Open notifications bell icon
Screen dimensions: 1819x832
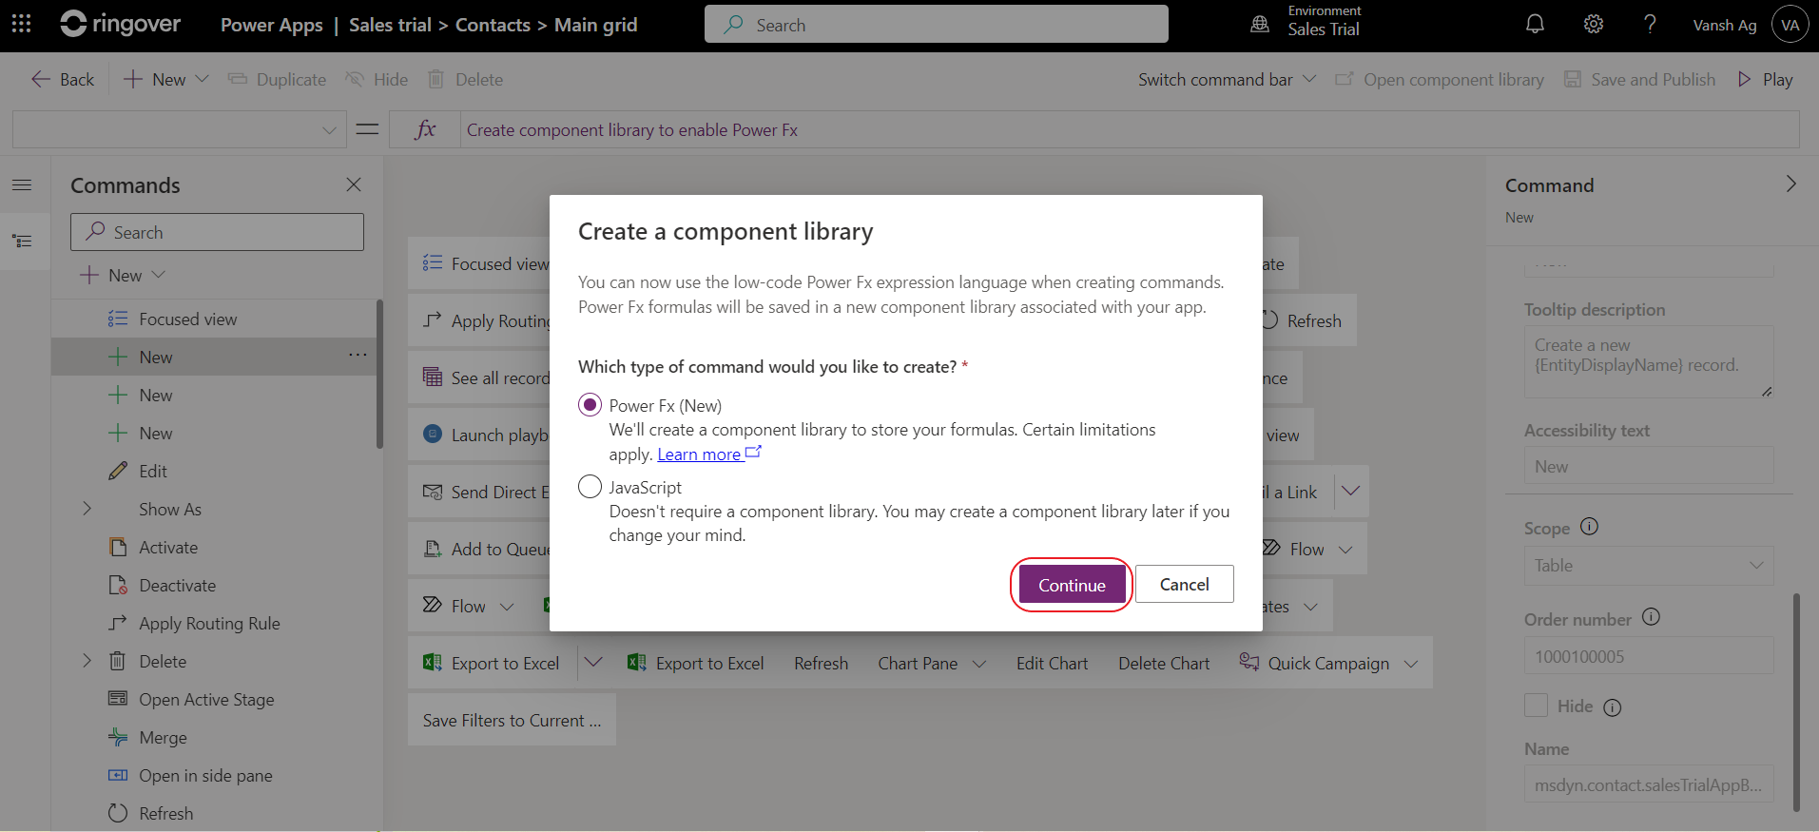[x=1535, y=25]
